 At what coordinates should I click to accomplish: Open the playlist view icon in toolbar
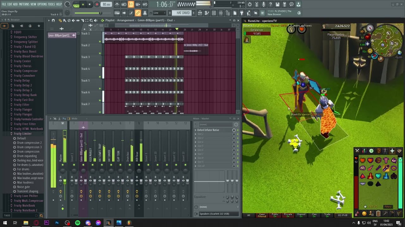(x=200, y=13)
